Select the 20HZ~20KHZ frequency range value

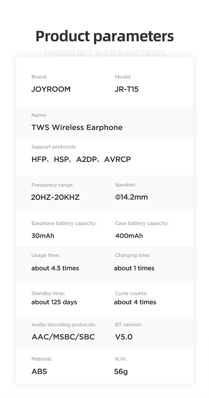55,197
